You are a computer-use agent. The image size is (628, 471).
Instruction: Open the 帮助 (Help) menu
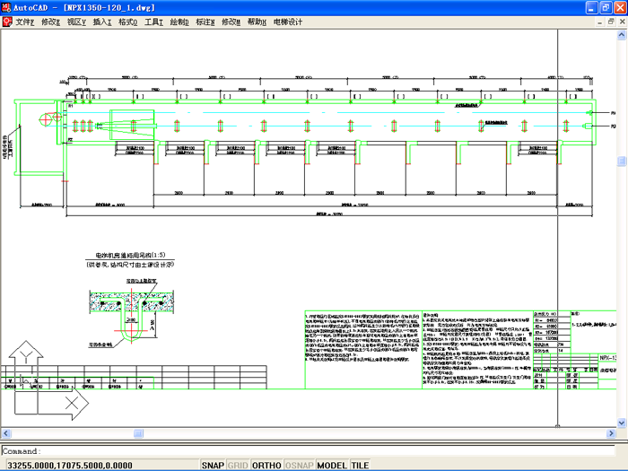click(x=257, y=21)
